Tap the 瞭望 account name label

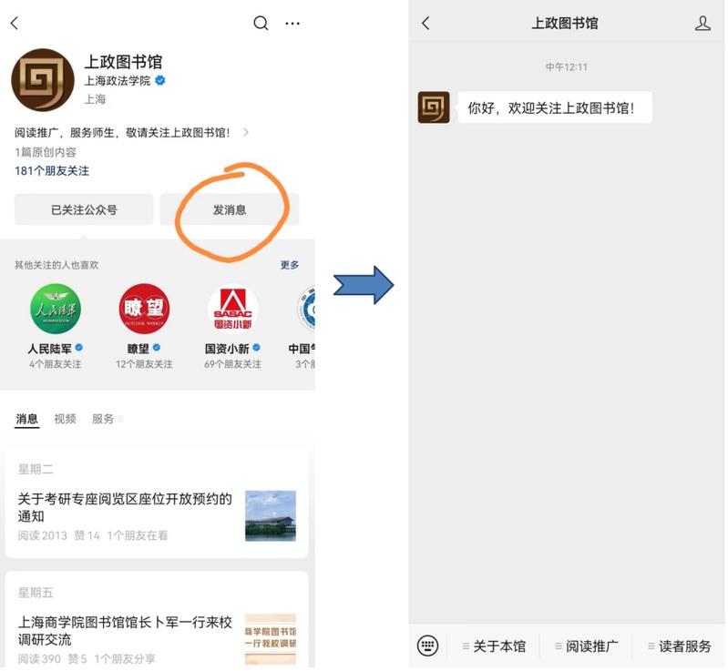click(138, 349)
